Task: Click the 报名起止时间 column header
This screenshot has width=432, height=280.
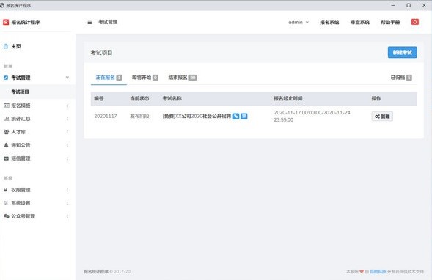Action: click(x=288, y=98)
